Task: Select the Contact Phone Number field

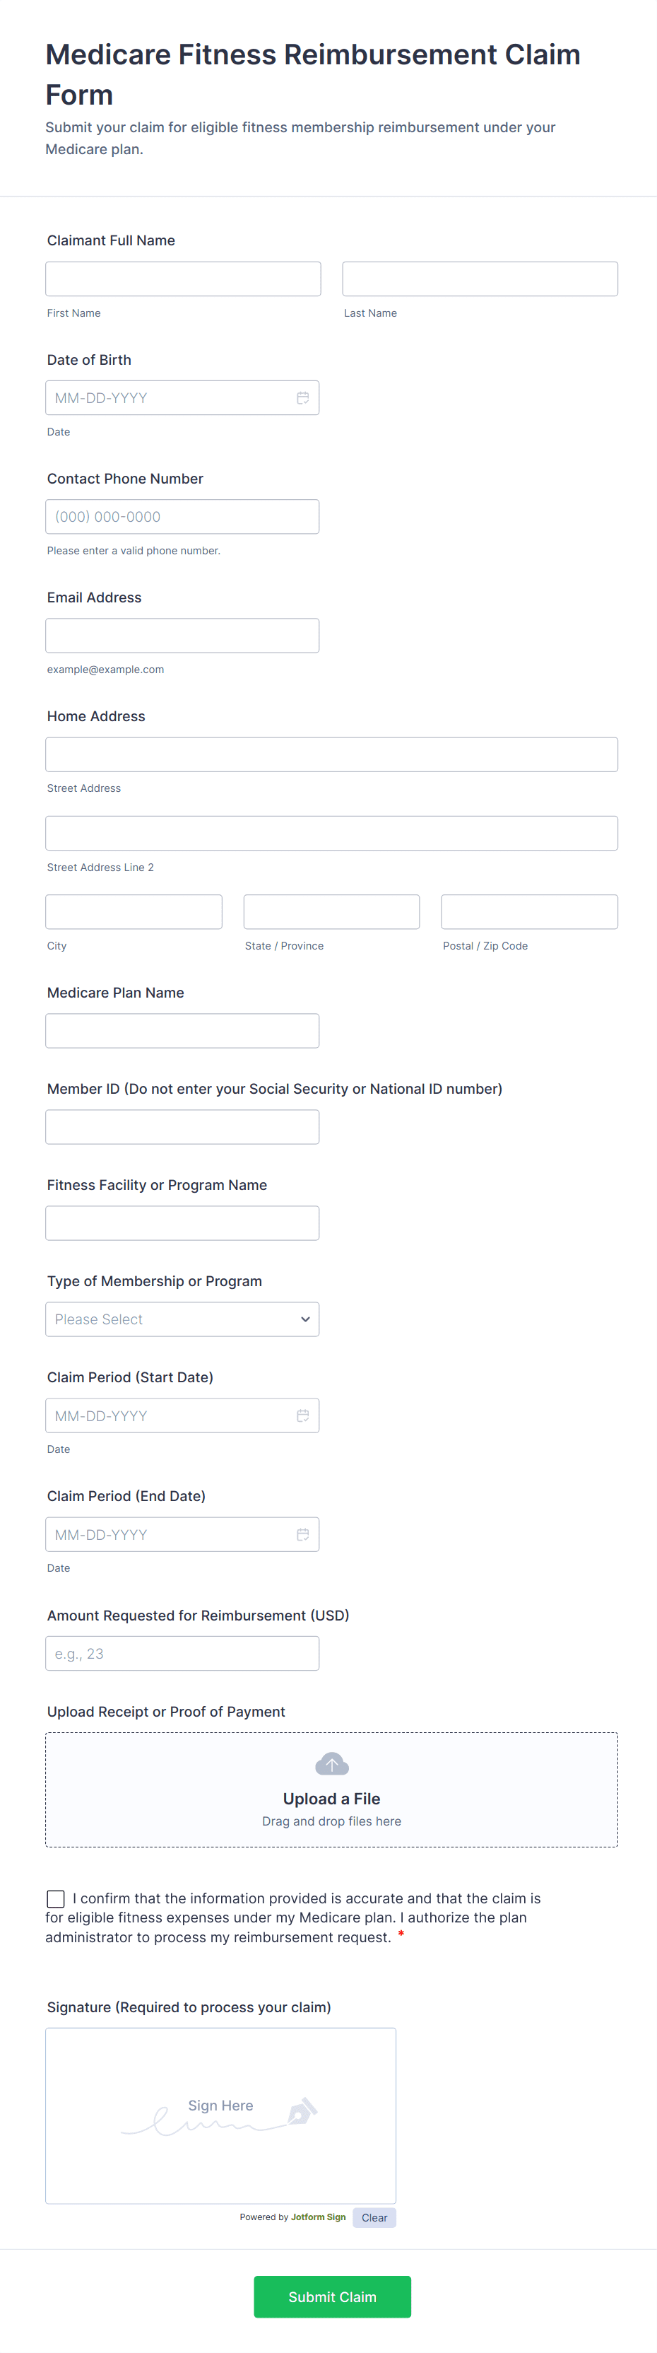Action: [182, 517]
